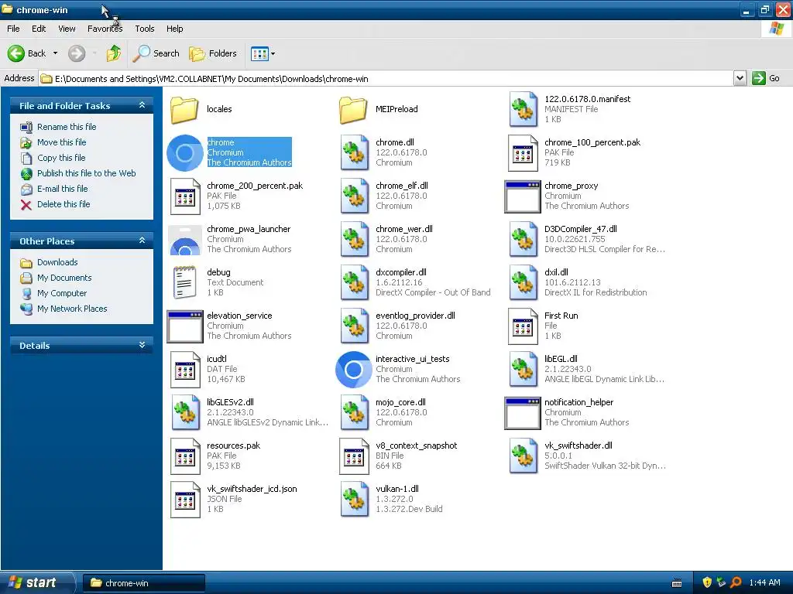Select the chrome_pwa_launcher icon
Image resolution: width=793 pixels, height=594 pixels.
click(x=185, y=240)
